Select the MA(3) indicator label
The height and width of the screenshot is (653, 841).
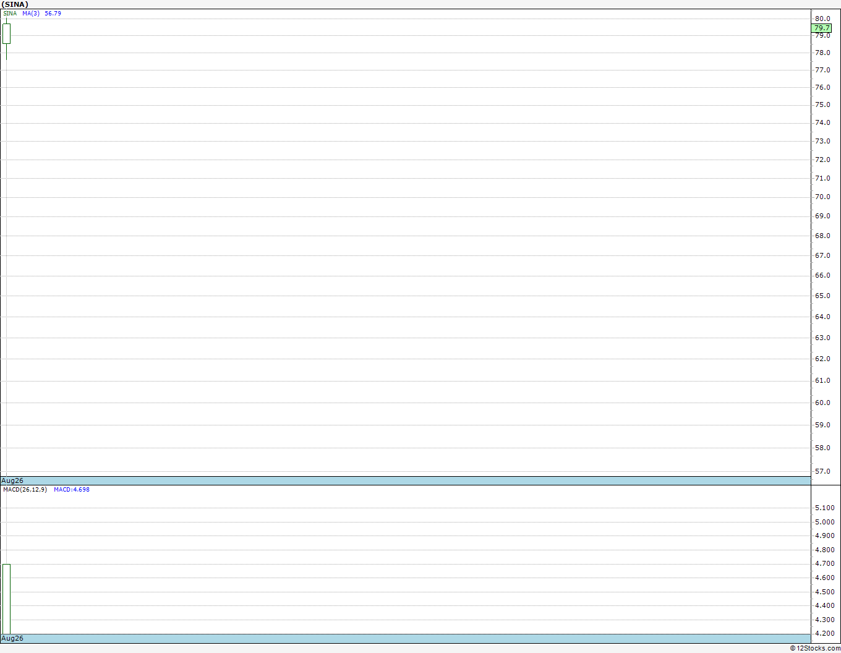tap(31, 13)
